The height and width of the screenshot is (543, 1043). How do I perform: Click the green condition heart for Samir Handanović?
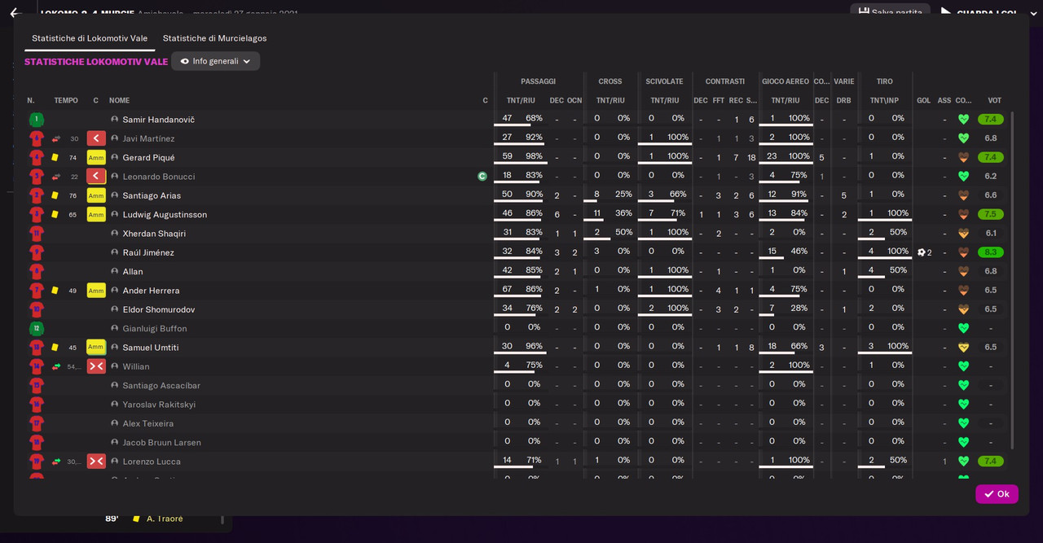coord(963,120)
